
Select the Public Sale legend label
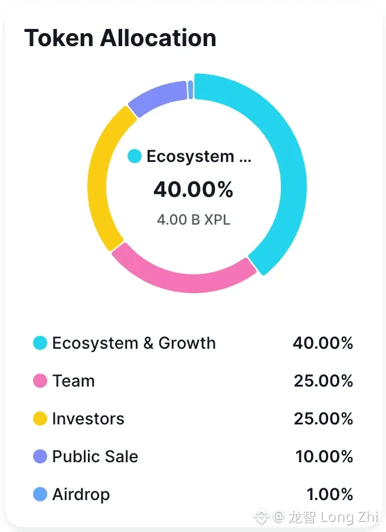point(95,456)
